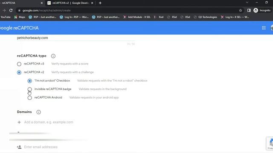Open a new browser tab
Image resolution: width=273 pixels, height=153 pixels.
(100, 3)
